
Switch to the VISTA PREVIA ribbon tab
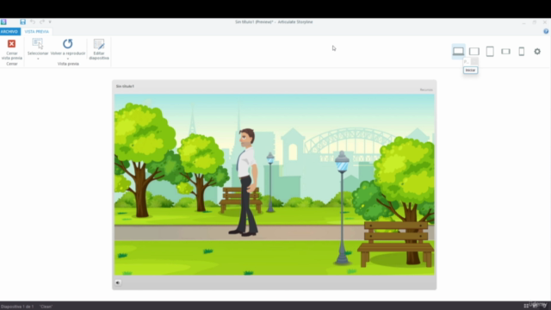37,32
